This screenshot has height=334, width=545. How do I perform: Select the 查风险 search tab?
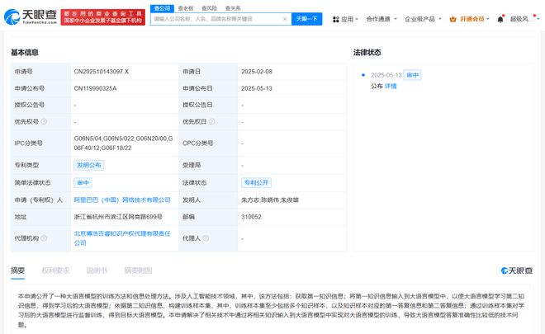tap(209, 8)
